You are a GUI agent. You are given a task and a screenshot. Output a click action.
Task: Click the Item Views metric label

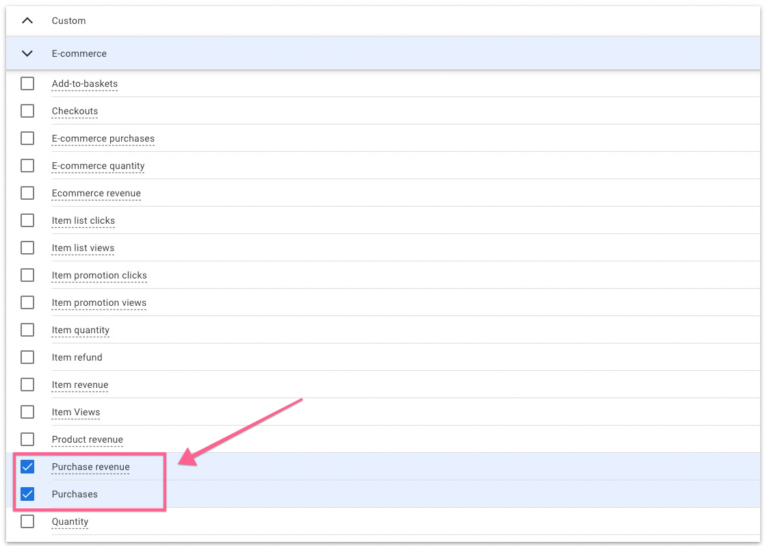coord(75,412)
